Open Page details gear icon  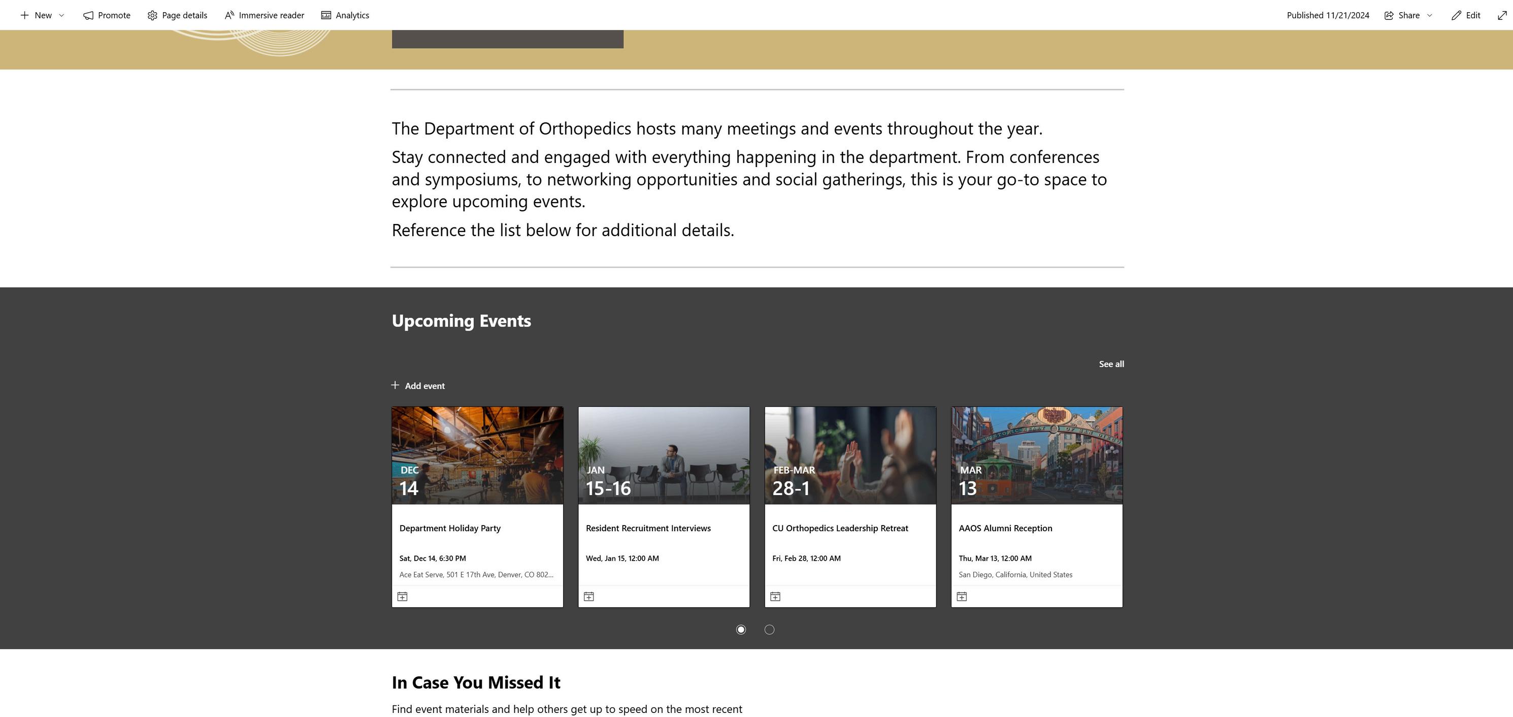click(152, 15)
